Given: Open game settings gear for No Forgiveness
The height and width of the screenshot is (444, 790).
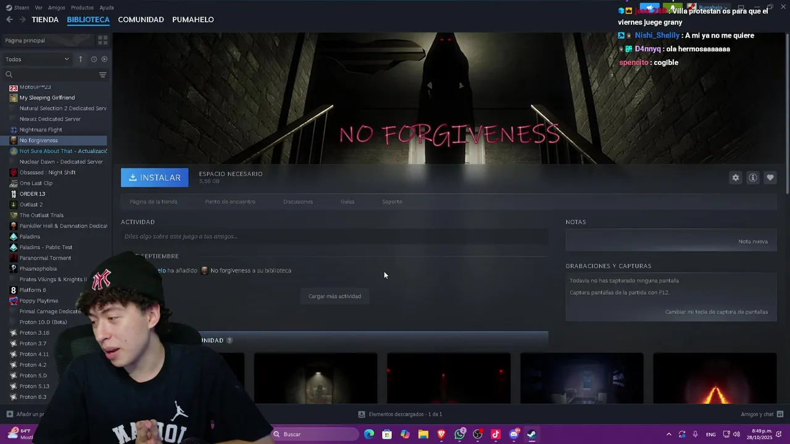Looking at the screenshot, I should pyautogui.click(x=735, y=178).
